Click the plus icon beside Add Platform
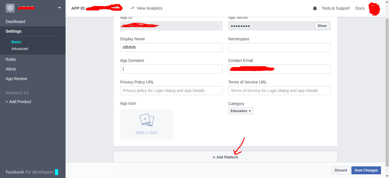The image size is (389, 178). click(x=214, y=157)
